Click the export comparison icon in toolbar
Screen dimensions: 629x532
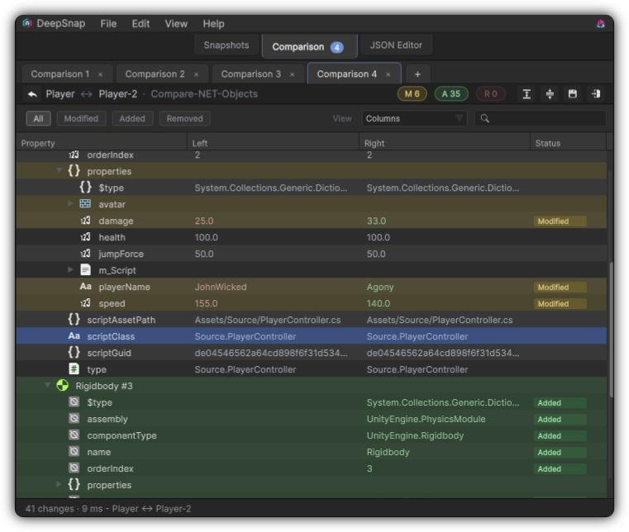click(x=596, y=94)
